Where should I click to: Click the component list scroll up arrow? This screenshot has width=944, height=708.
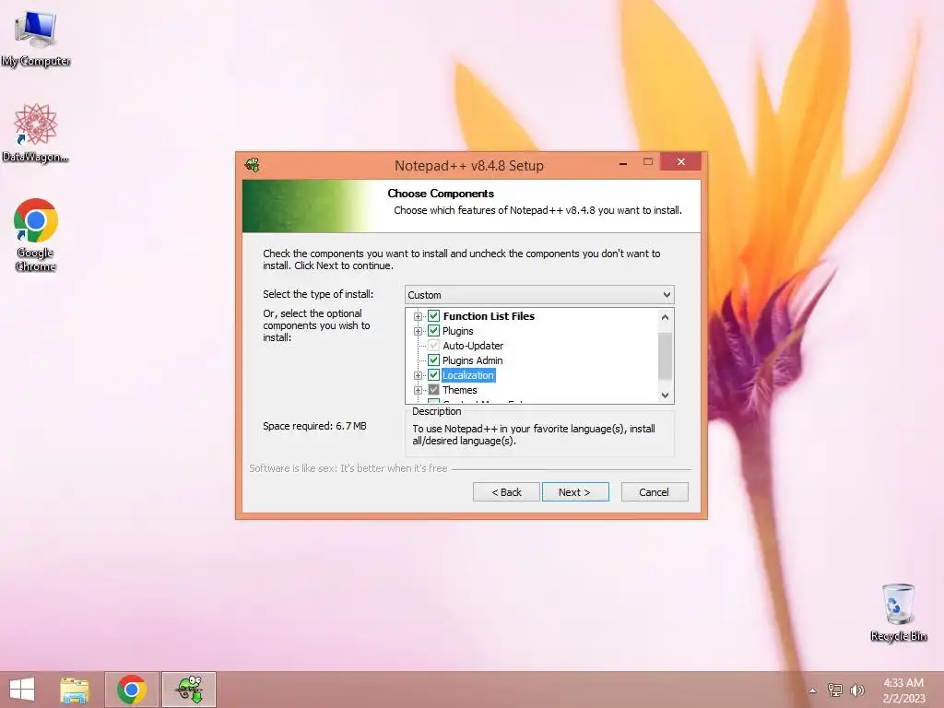click(666, 317)
